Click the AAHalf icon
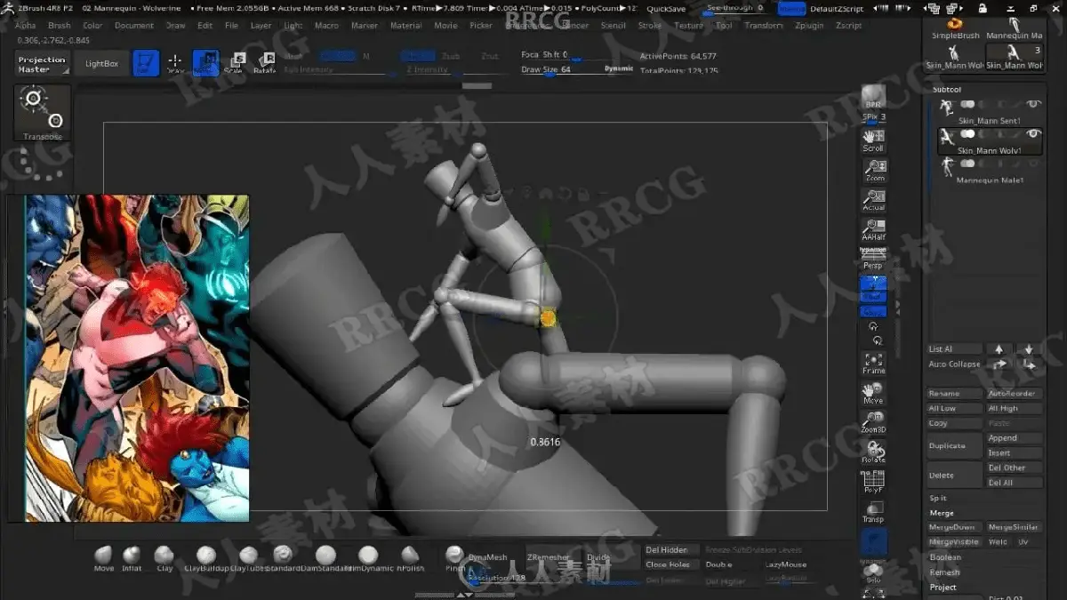 pos(874,230)
